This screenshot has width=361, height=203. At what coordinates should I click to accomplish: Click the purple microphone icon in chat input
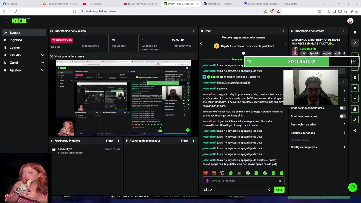click(x=207, y=181)
